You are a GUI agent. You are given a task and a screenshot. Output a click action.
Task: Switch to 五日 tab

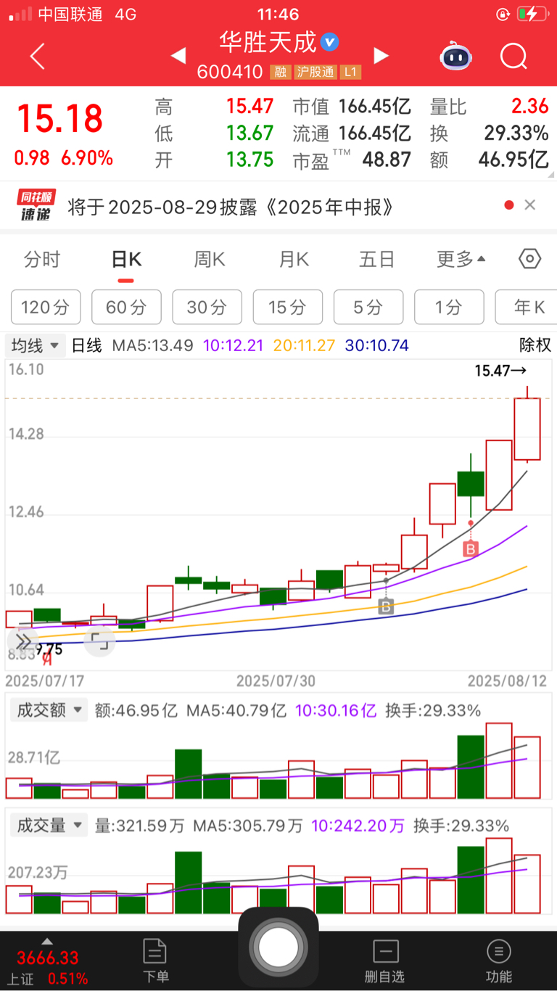point(376,260)
